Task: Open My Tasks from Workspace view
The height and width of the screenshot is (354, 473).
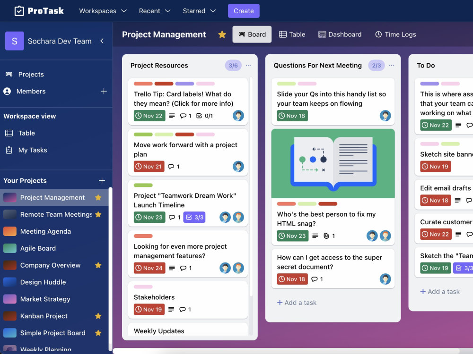Action: pyautogui.click(x=33, y=150)
